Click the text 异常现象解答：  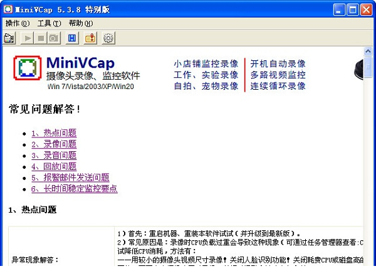click(x=35, y=260)
